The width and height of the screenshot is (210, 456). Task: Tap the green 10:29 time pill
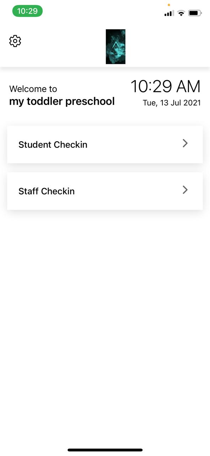pyautogui.click(x=27, y=11)
